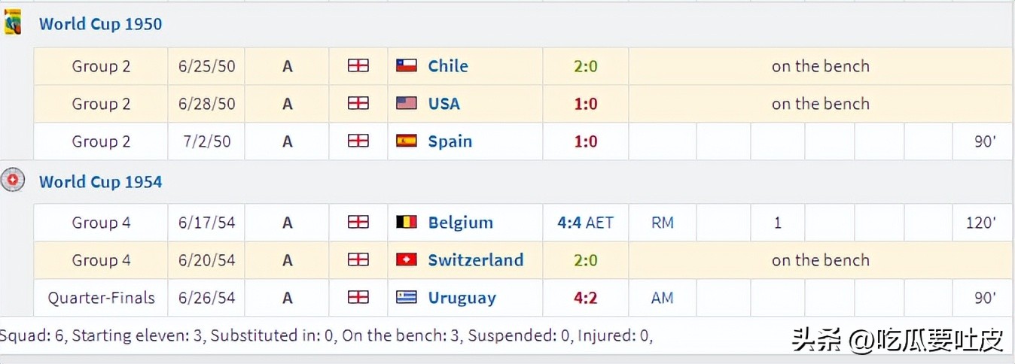This screenshot has width=1015, height=364.
Task: Open the 1:0 result against USA
Action: tap(585, 104)
